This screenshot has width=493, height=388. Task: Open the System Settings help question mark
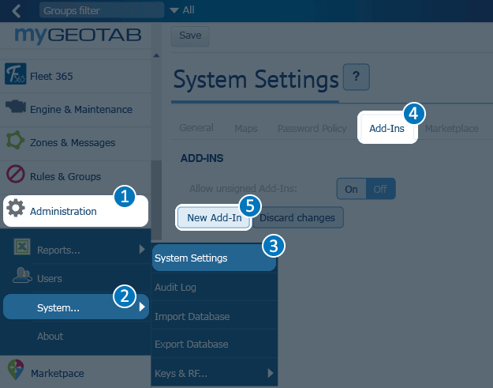tap(357, 77)
